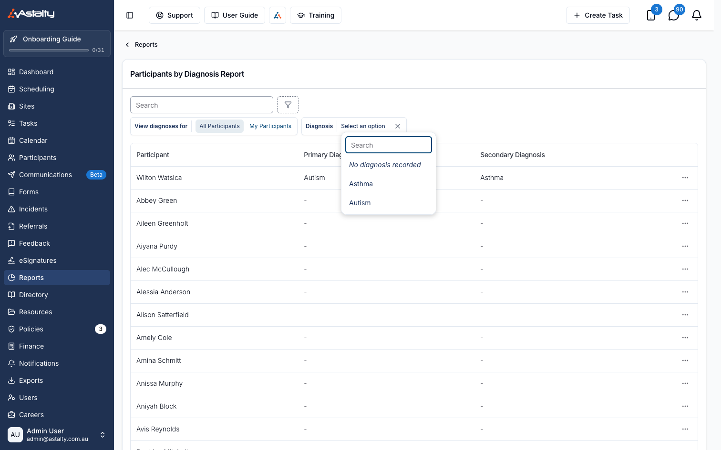721x450 pixels.
Task: Click the Training button
Action: [x=316, y=15]
